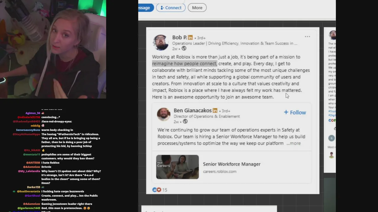Open Bob P. name link
Image resolution: width=378 pixels, height=212 pixels.
[180, 37]
